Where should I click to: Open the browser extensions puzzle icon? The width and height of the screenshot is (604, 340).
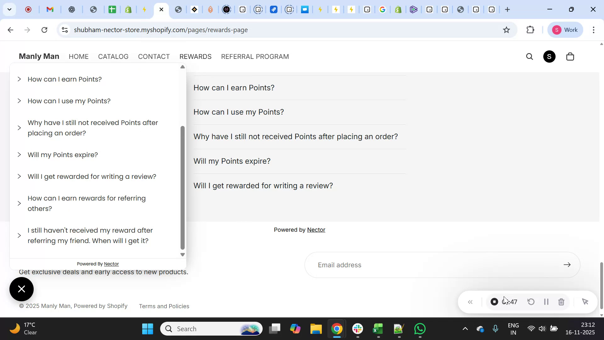click(x=530, y=30)
